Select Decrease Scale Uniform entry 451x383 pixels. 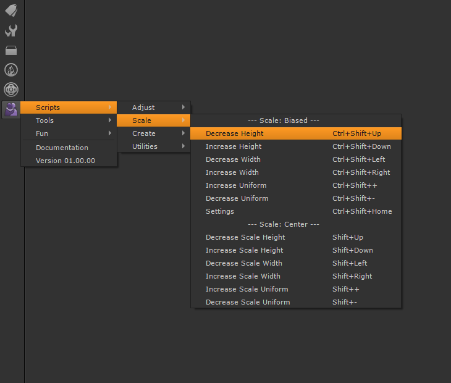(x=296, y=301)
